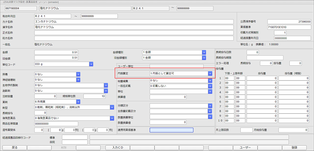Click the ユーザー button
Screen dimensions: 314x151
(x=245, y=148)
